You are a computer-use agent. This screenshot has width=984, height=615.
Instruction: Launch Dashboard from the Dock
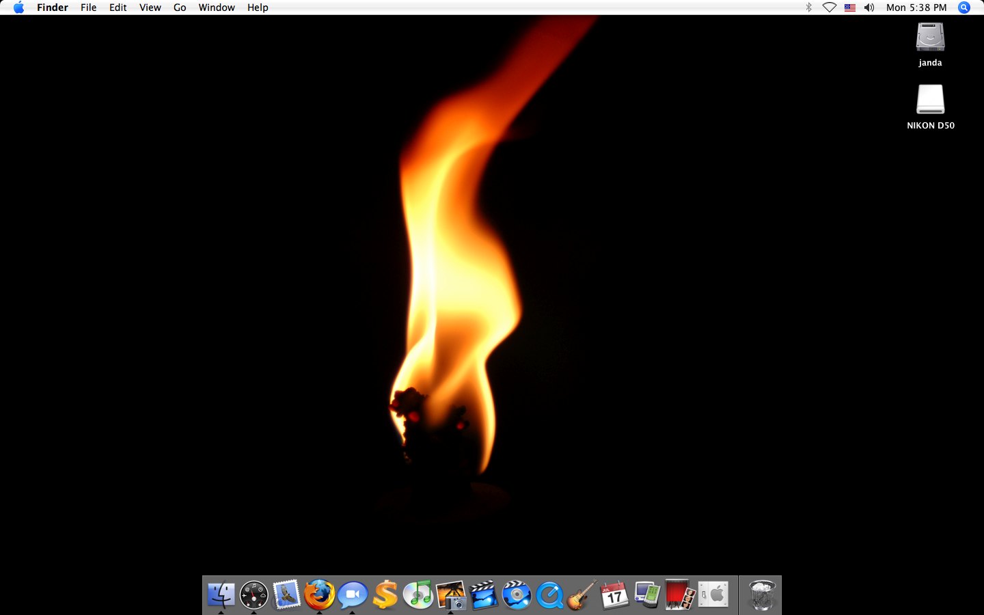tap(254, 594)
